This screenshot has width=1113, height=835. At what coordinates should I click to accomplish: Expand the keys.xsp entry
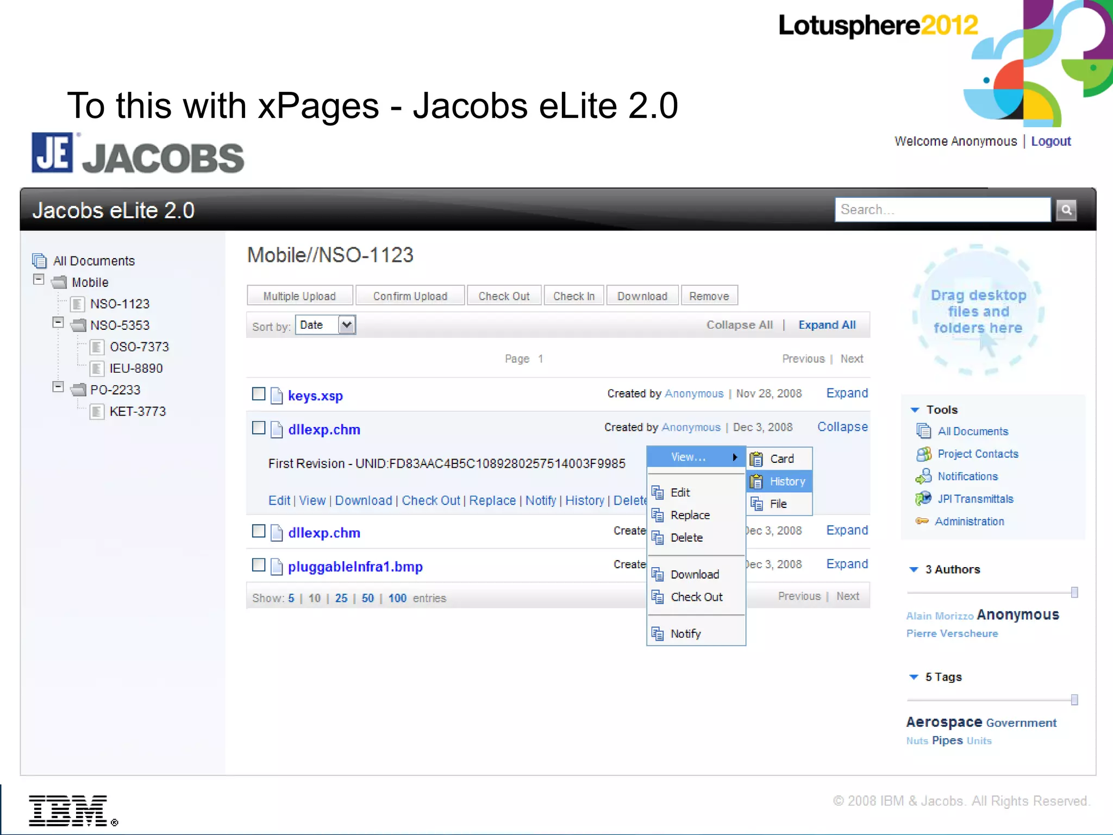pyautogui.click(x=847, y=393)
